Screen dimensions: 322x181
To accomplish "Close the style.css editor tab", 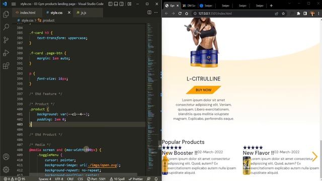I will pyautogui.click(x=69, y=13).
